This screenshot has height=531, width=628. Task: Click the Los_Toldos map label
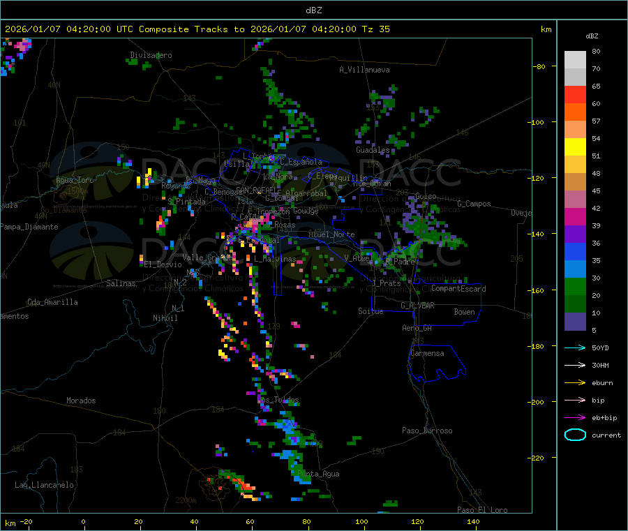278,400
